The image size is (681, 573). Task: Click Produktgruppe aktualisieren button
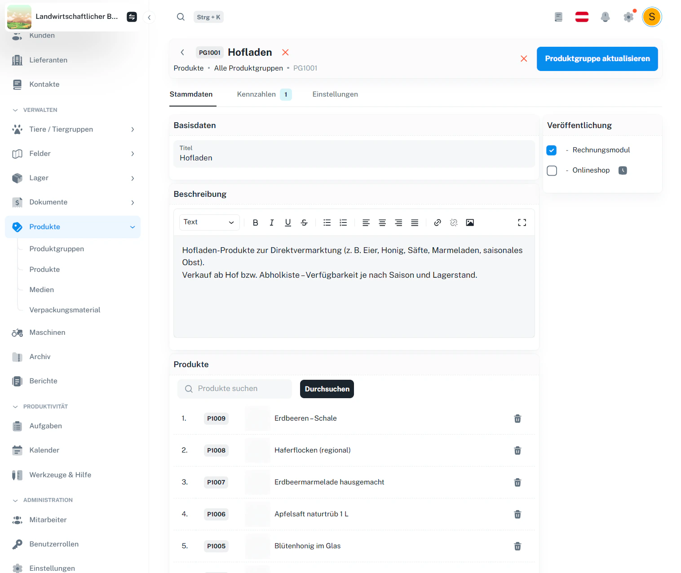(x=597, y=59)
